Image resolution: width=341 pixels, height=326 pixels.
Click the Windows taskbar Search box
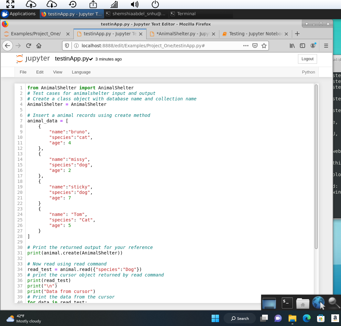click(x=240, y=318)
